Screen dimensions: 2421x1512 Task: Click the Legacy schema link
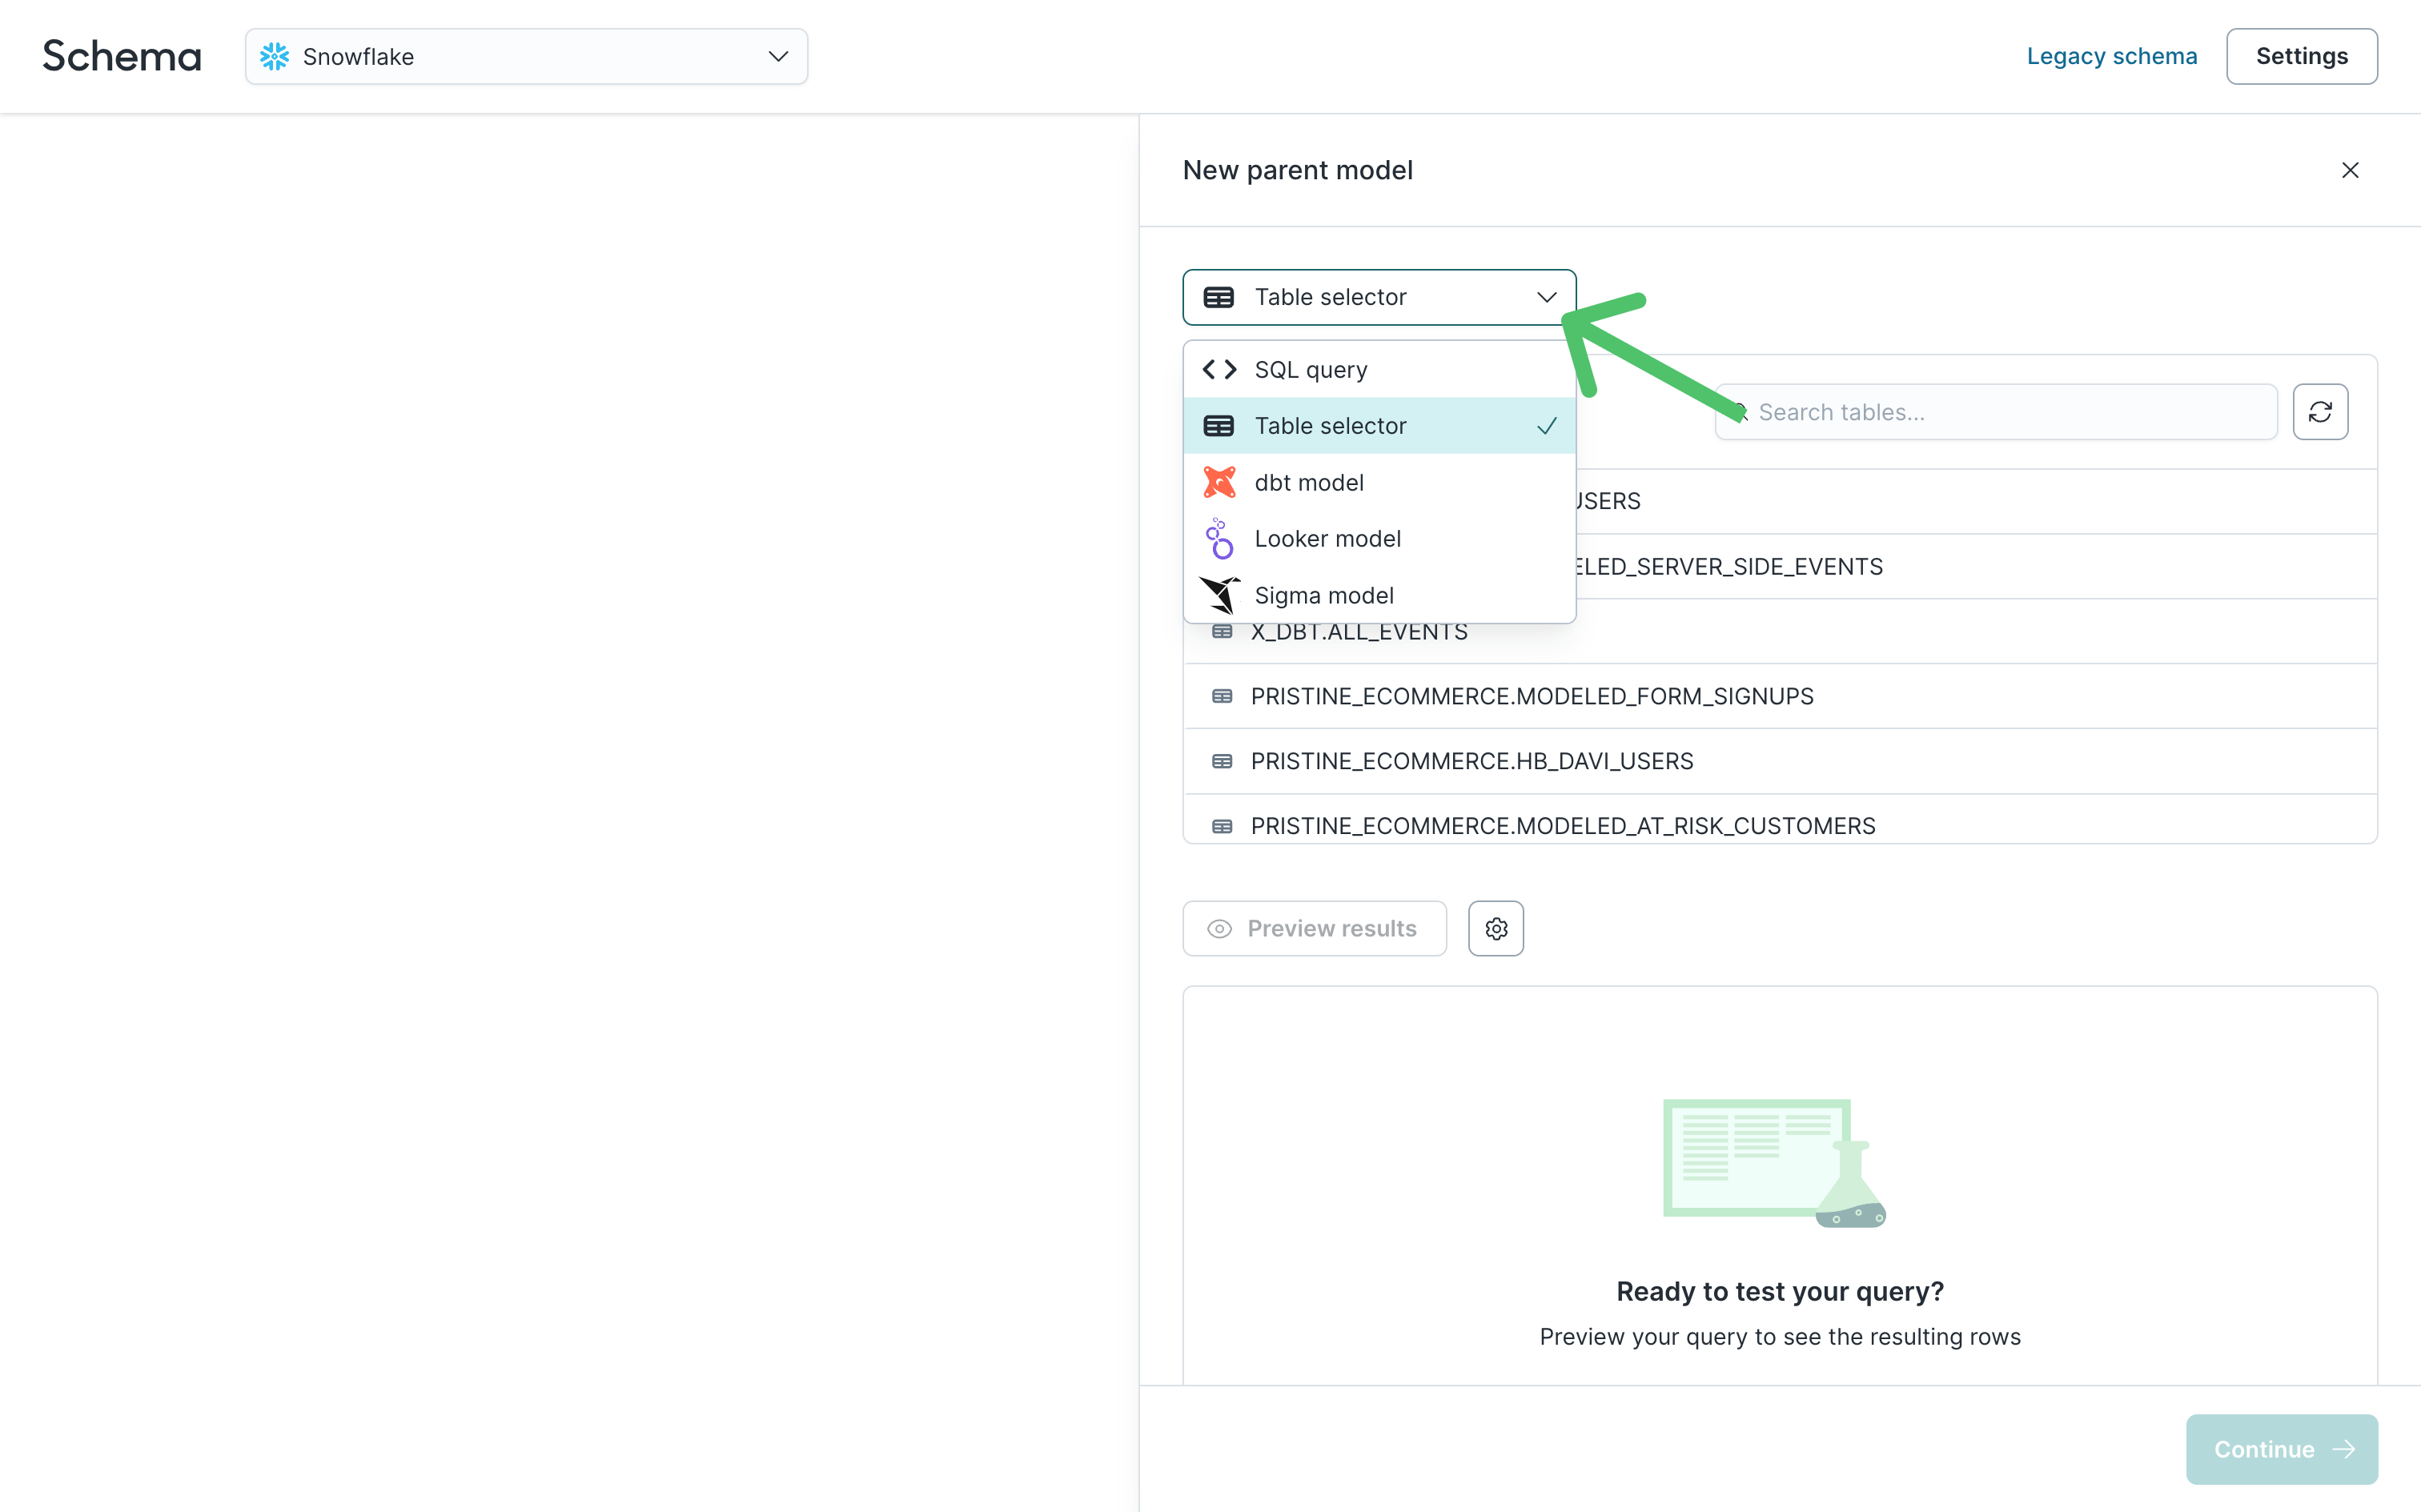pos(2113,56)
